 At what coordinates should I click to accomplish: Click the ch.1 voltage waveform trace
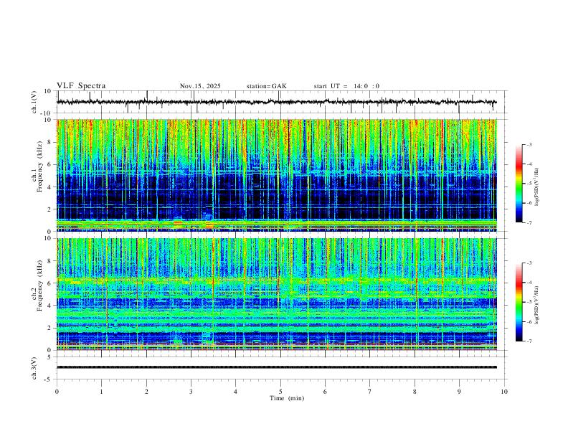coord(277,102)
